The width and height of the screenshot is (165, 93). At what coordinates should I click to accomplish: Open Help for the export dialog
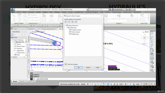(x=97, y=67)
